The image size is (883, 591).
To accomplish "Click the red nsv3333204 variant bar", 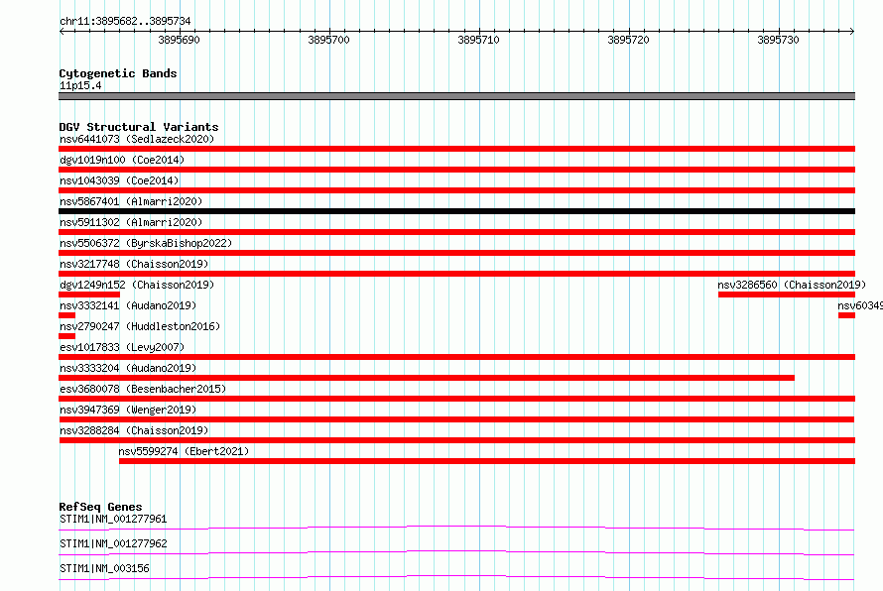I will [427, 378].
